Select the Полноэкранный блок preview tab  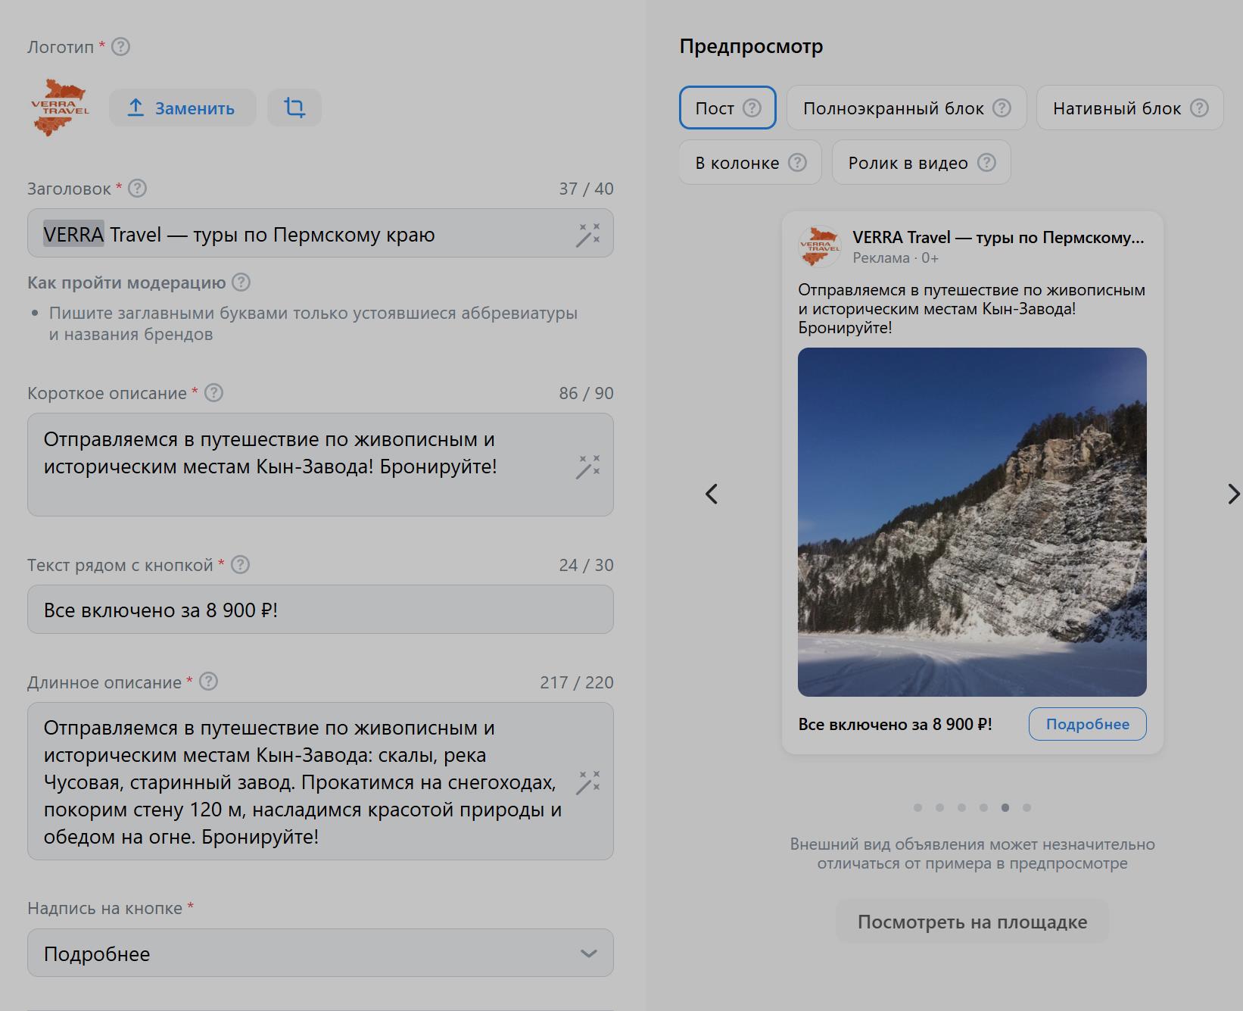pos(906,108)
